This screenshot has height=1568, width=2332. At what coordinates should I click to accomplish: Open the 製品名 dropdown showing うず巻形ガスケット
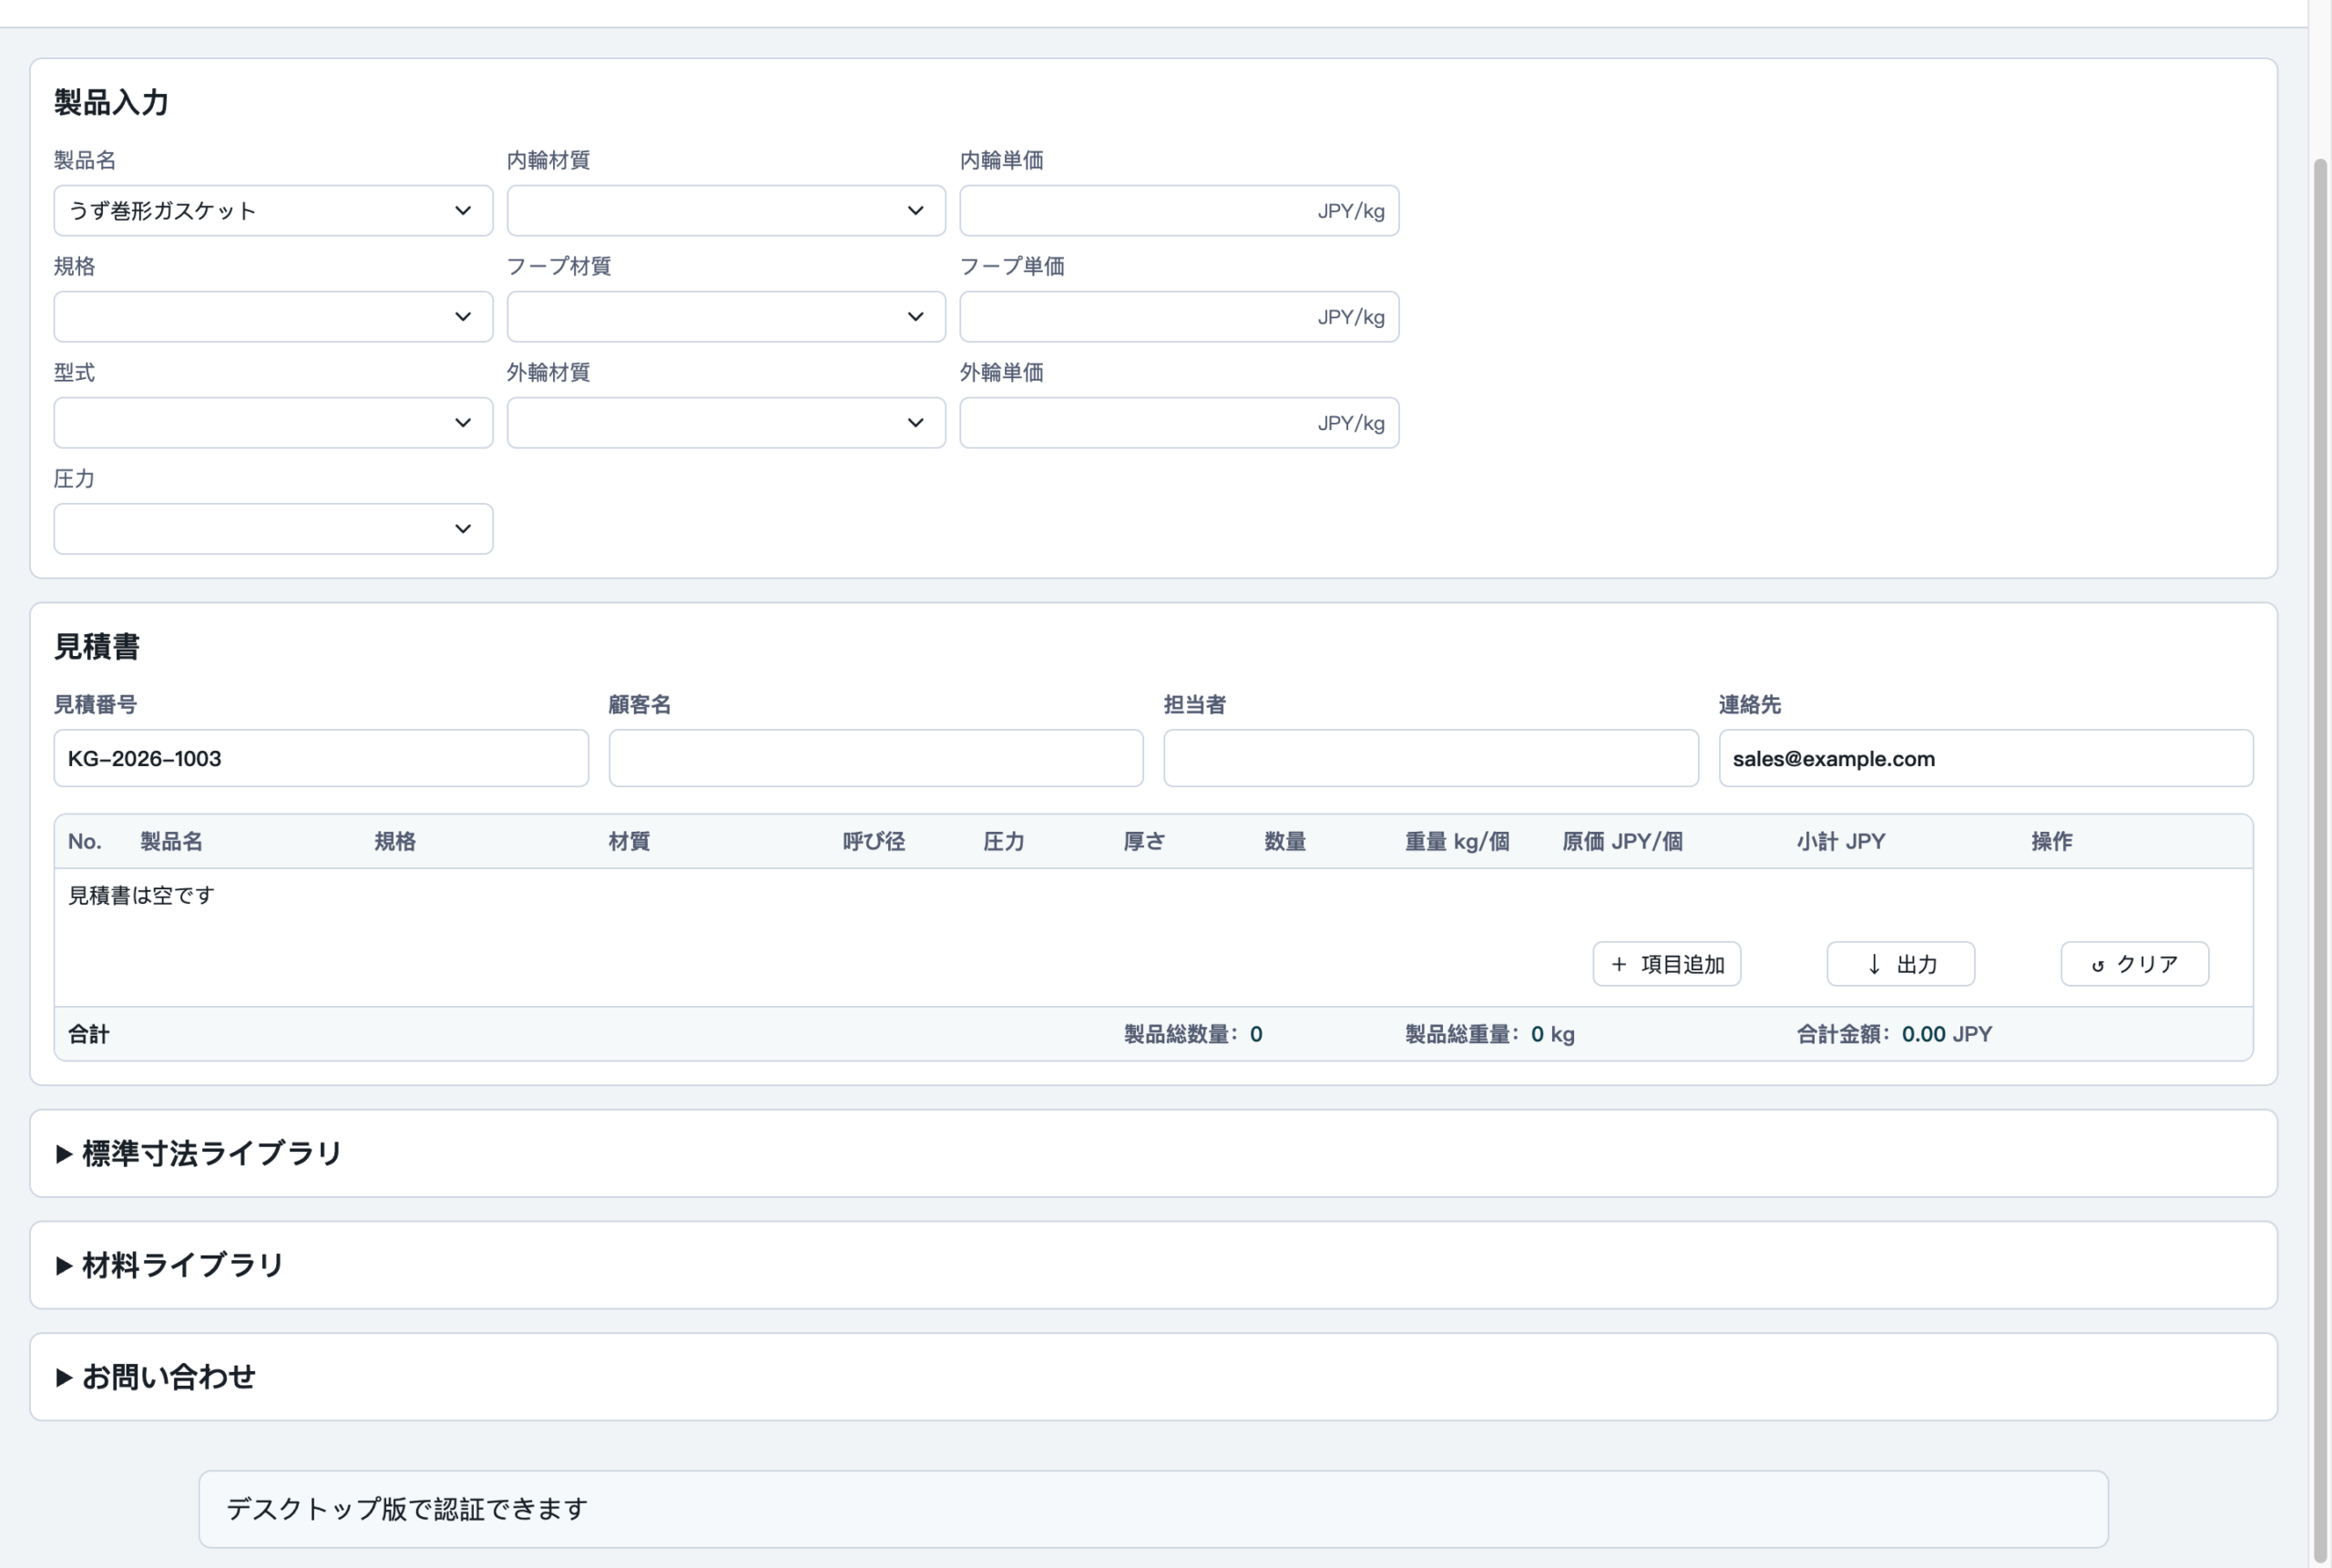pos(273,211)
